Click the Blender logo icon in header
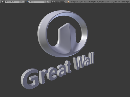The image size is (130, 97). (68, 2)
